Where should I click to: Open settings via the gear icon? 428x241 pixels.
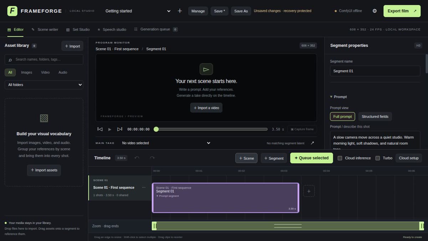tap(374, 11)
